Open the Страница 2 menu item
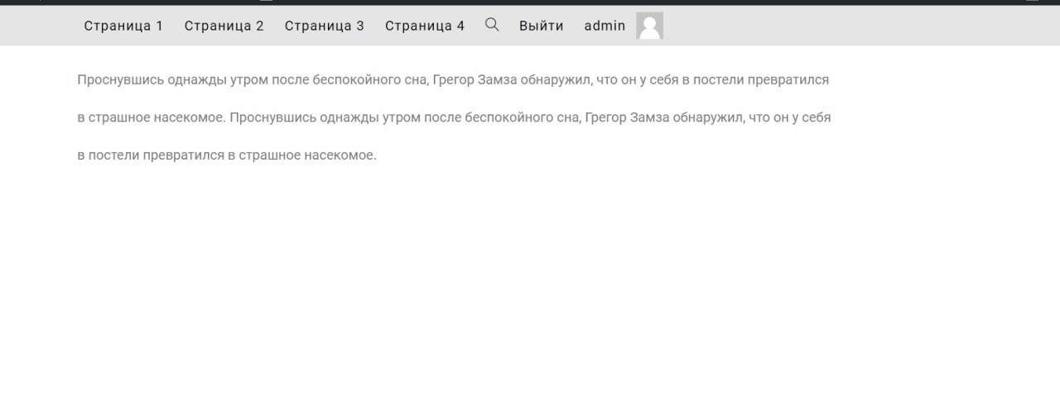 point(224,26)
